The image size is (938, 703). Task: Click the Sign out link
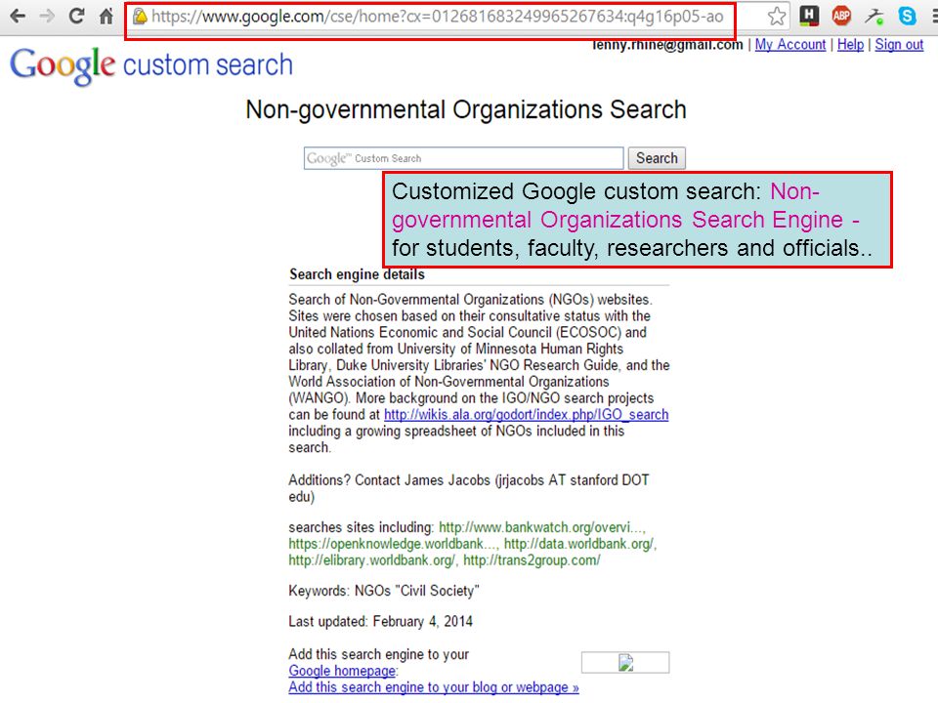[x=899, y=45]
